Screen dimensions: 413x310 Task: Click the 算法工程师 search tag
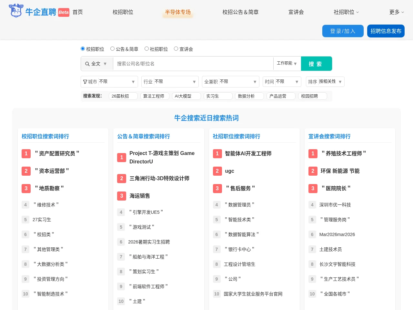(155, 96)
